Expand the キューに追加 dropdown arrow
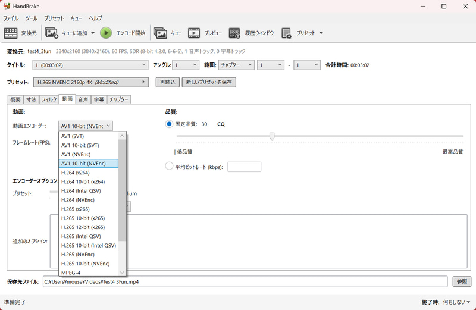Viewport: 476px width, 310px height. point(93,33)
